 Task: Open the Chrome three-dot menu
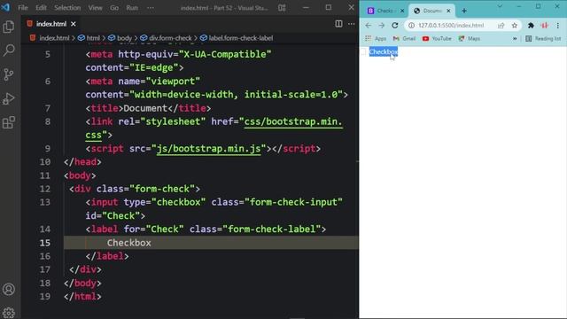tap(558, 26)
